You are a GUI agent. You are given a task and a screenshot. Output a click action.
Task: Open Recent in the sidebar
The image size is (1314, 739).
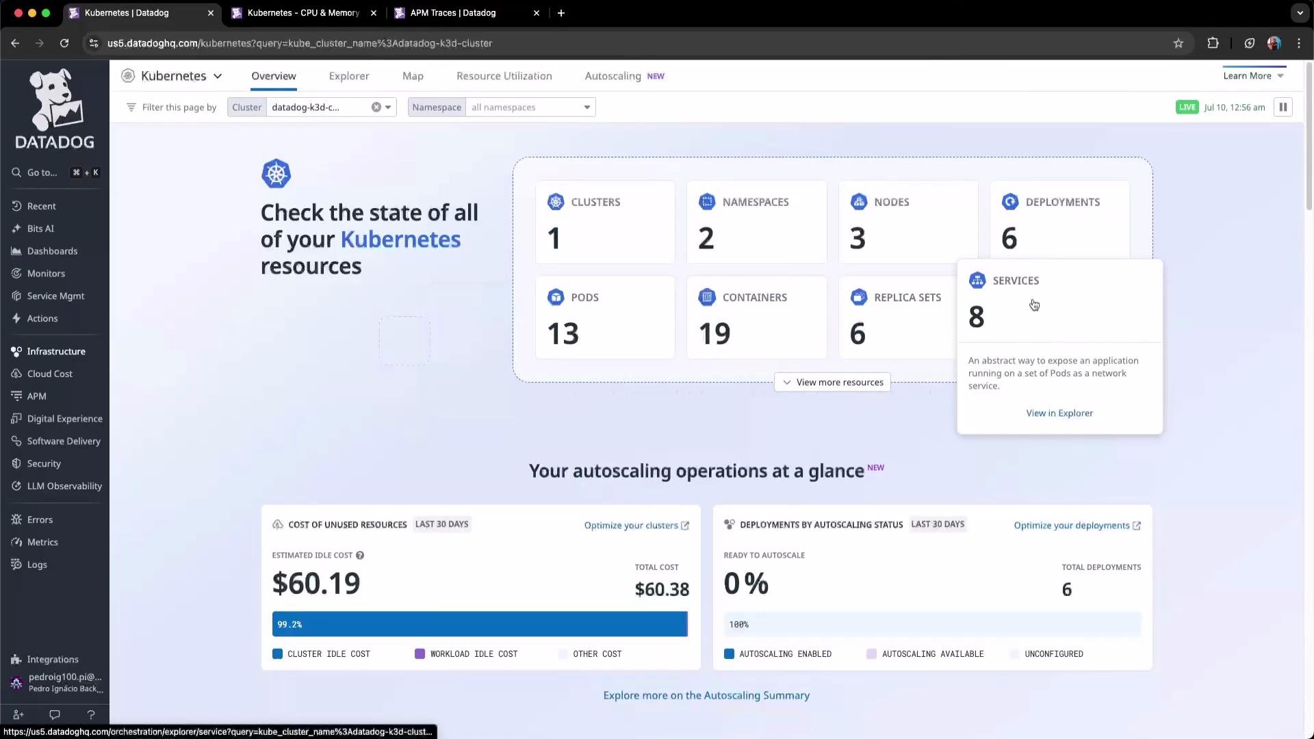click(41, 206)
